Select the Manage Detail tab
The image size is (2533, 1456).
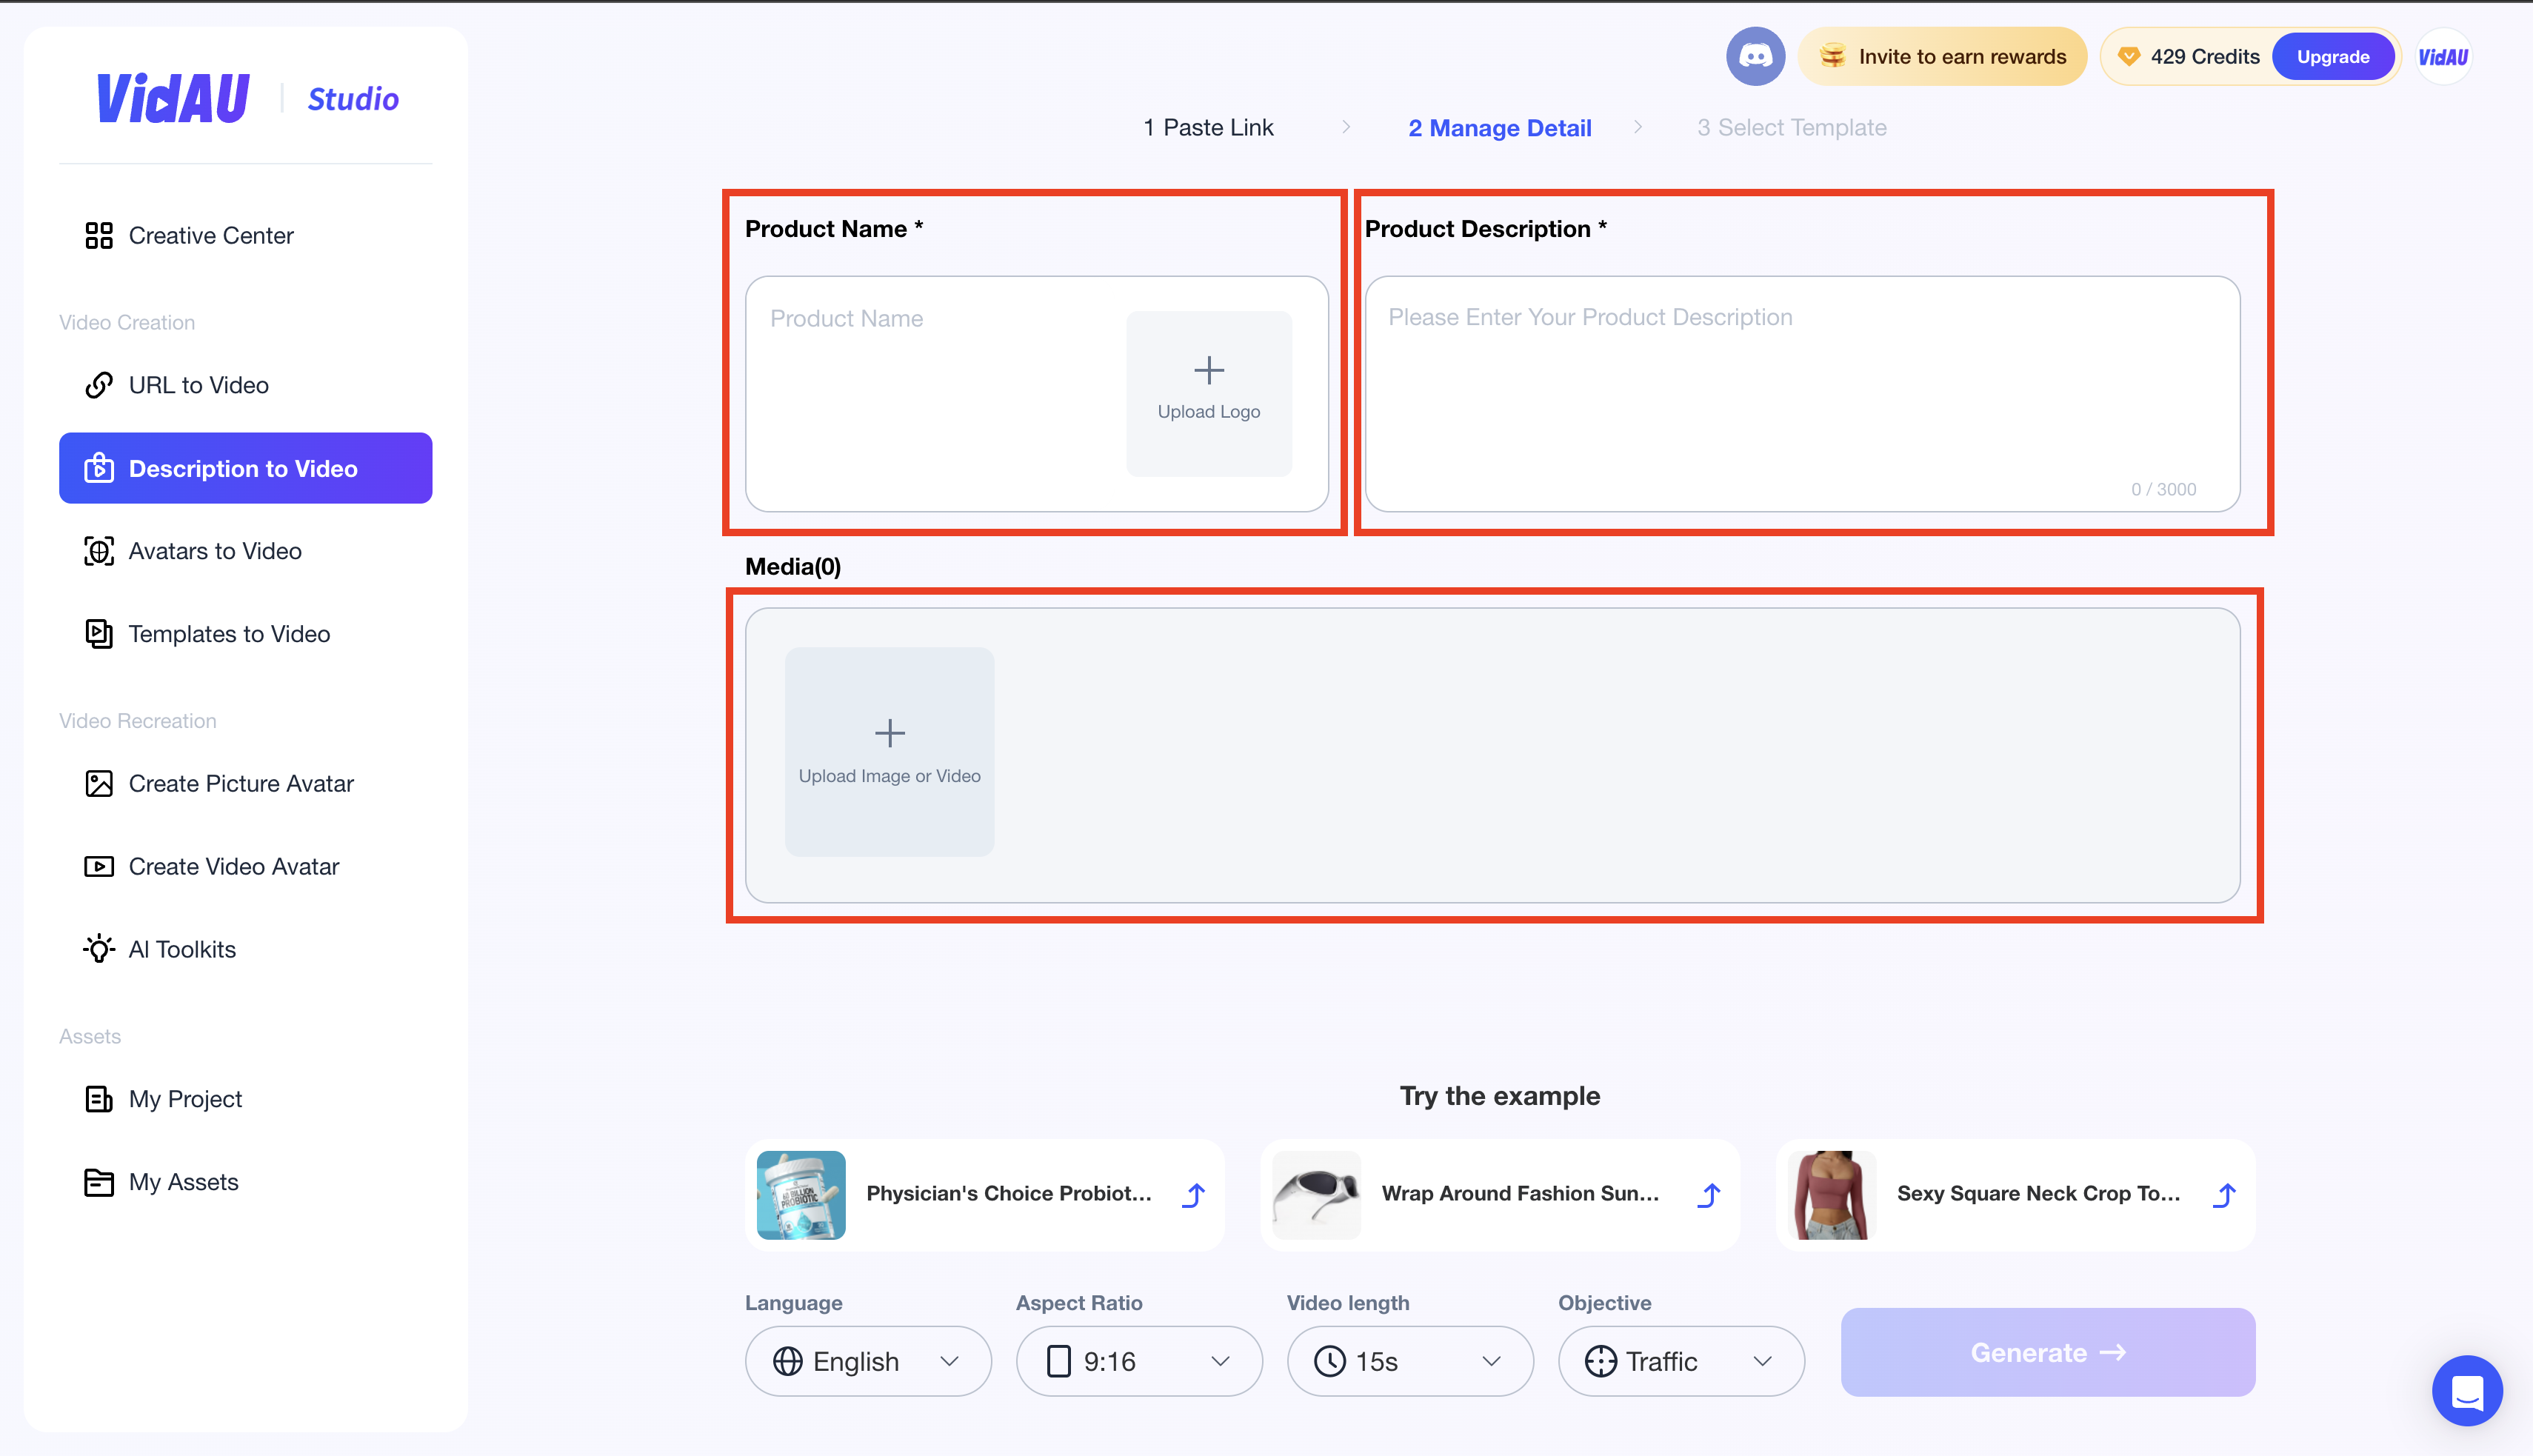click(1500, 125)
